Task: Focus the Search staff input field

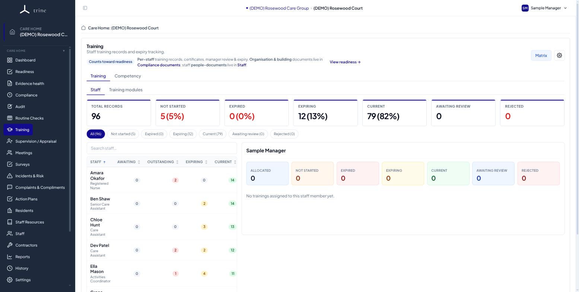Action: (x=162, y=148)
